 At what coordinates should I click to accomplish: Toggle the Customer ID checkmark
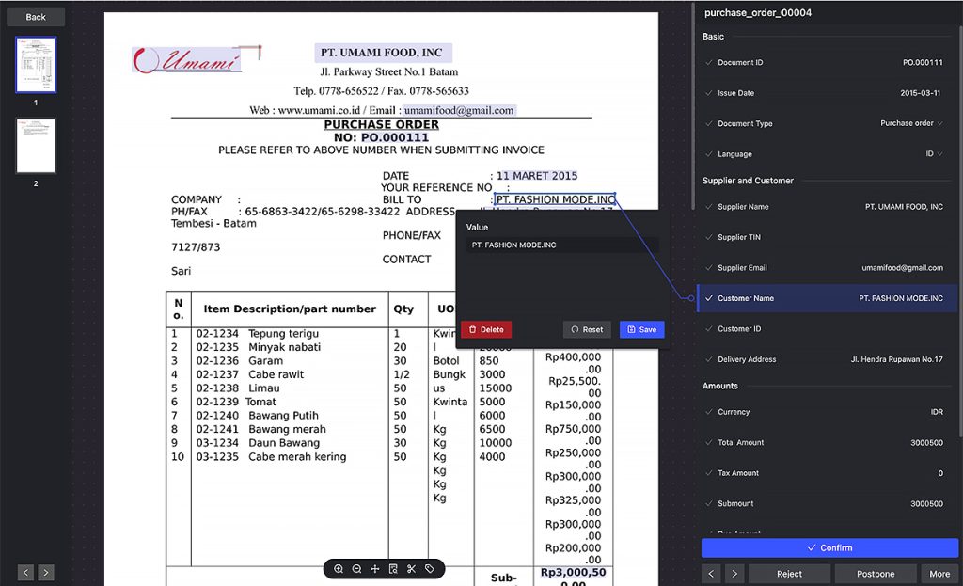709,328
